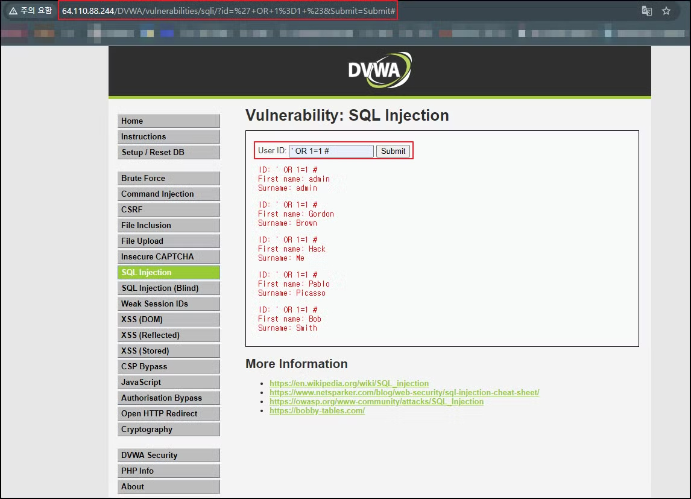Click the translate page icon in address bar
691x499 pixels.
[646, 11]
